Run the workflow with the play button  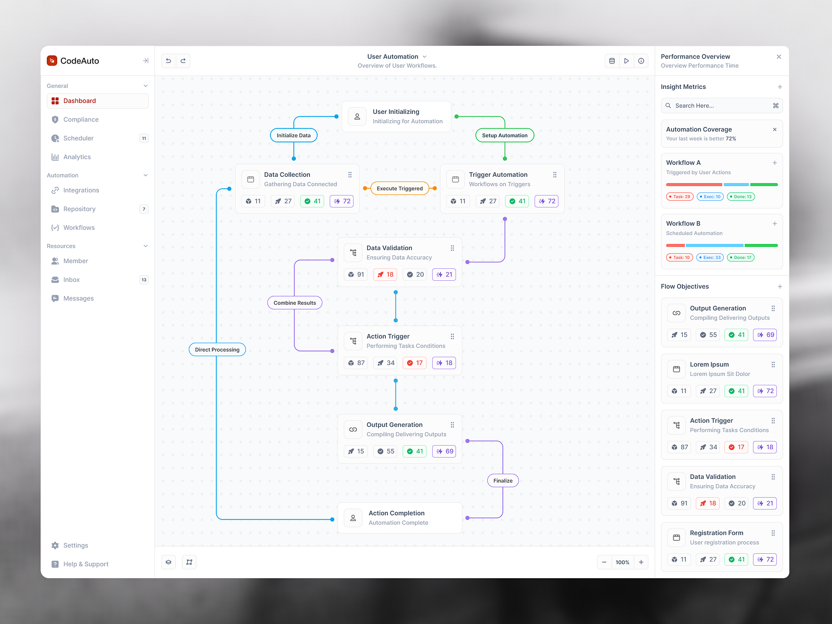pyautogui.click(x=627, y=60)
